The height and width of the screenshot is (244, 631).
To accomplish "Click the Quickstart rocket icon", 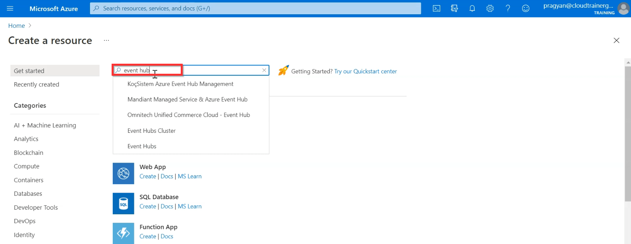I will pyautogui.click(x=283, y=71).
